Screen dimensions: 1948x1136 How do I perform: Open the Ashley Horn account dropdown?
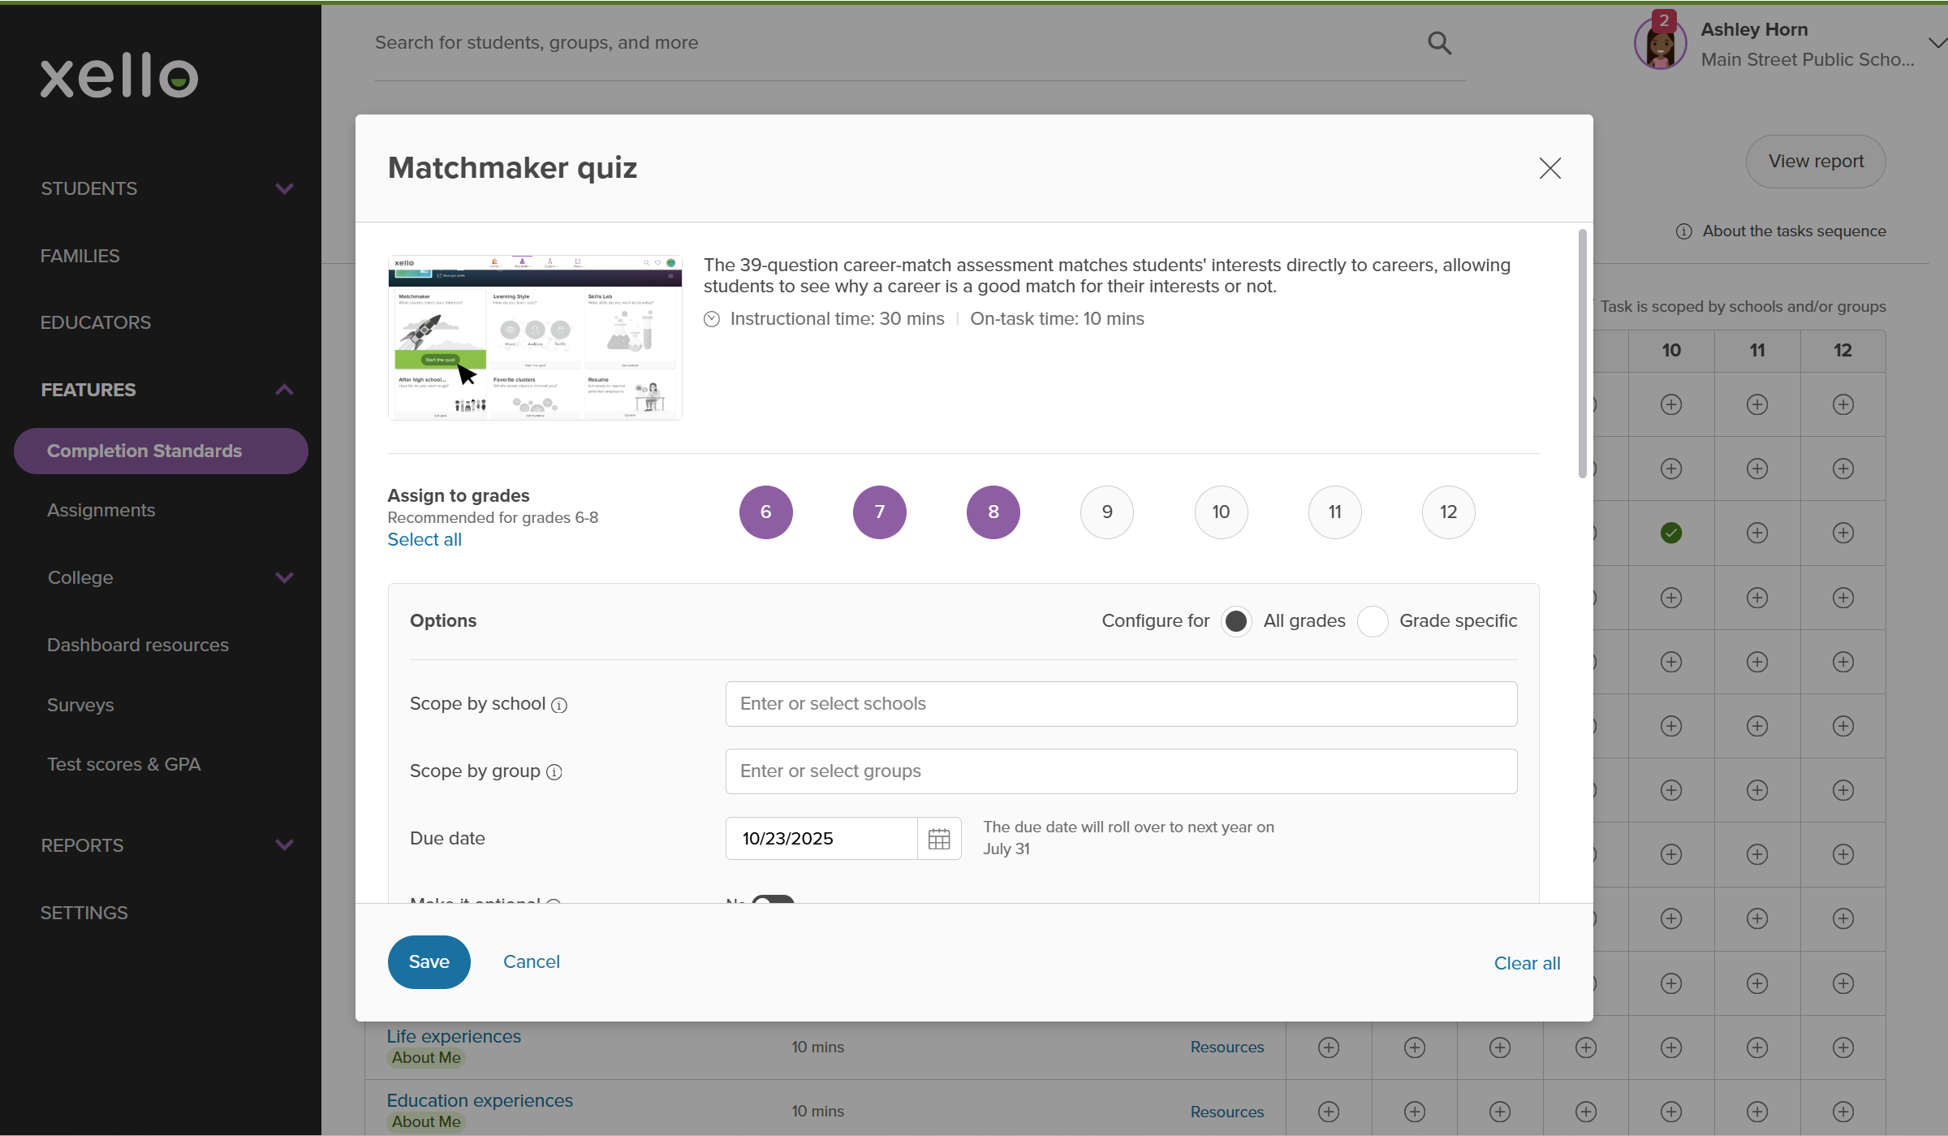[x=1937, y=43]
